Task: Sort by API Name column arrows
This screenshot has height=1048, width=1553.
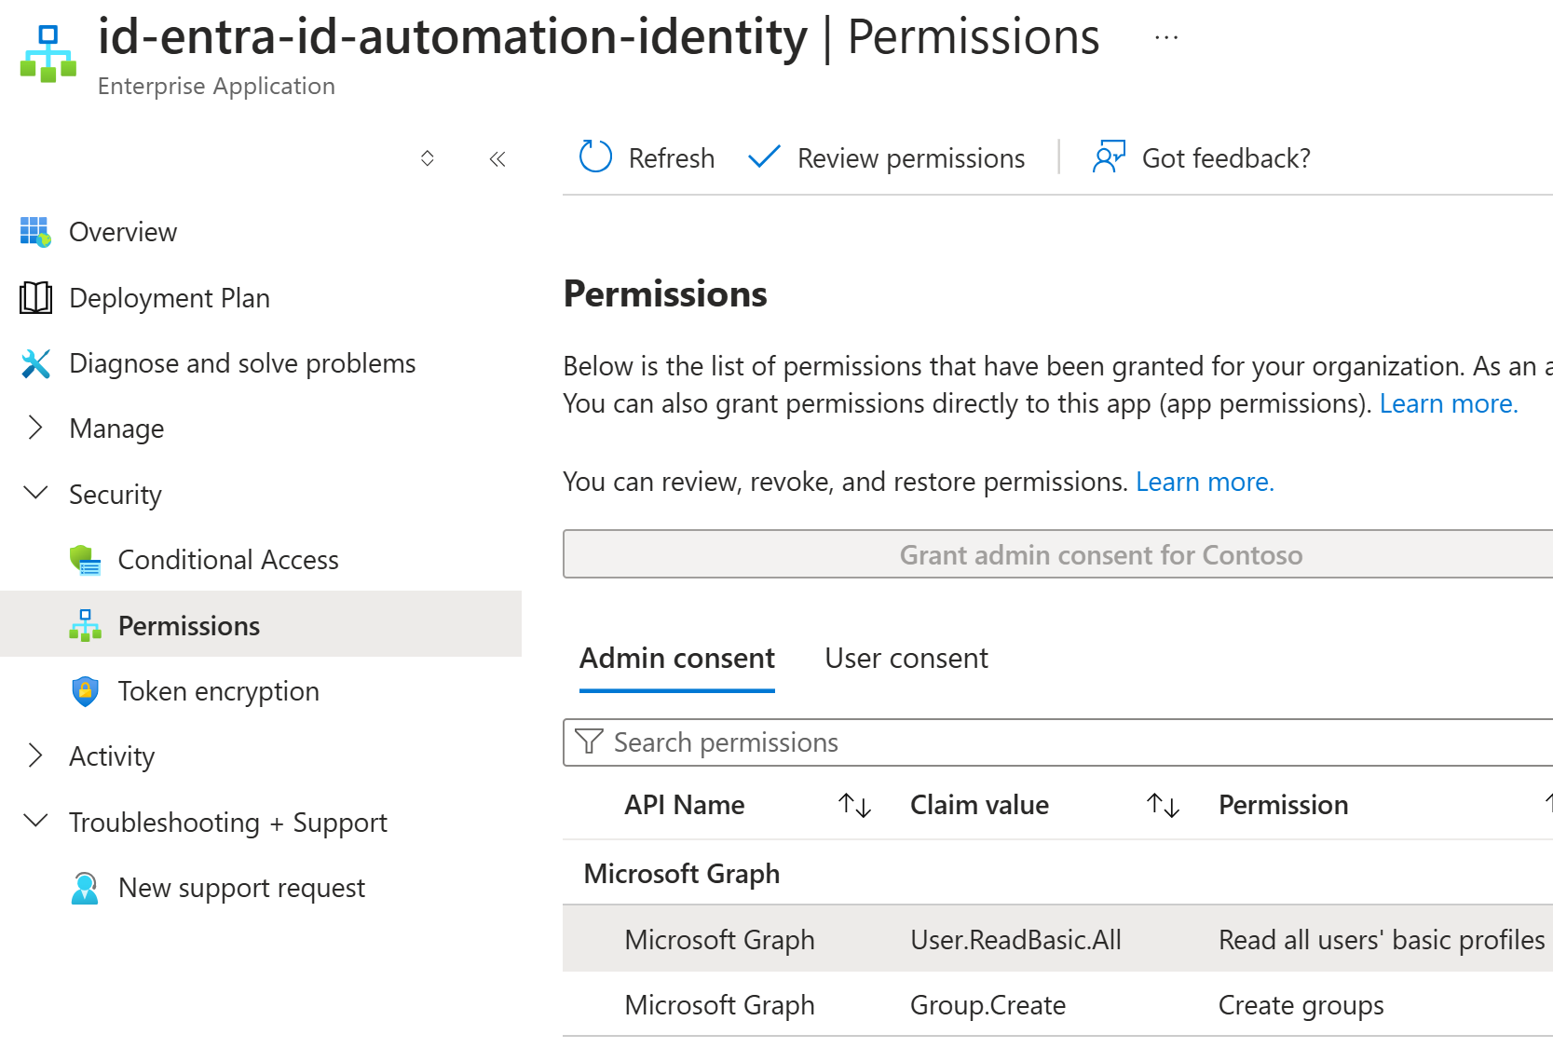Action: 854,805
